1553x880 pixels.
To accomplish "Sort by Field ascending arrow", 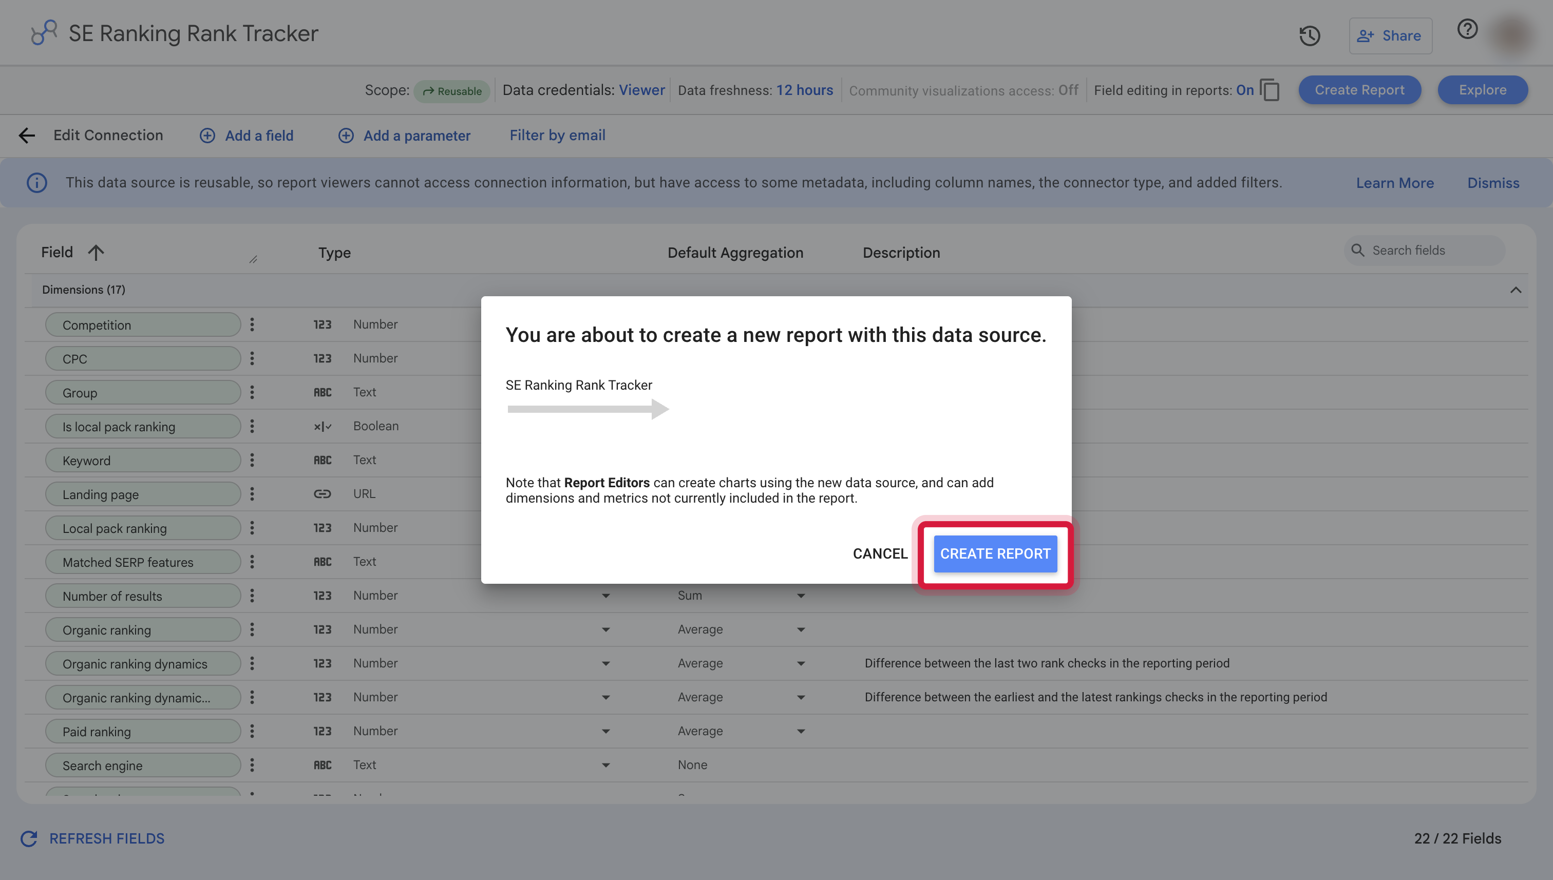I will pyautogui.click(x=96, y=253).
